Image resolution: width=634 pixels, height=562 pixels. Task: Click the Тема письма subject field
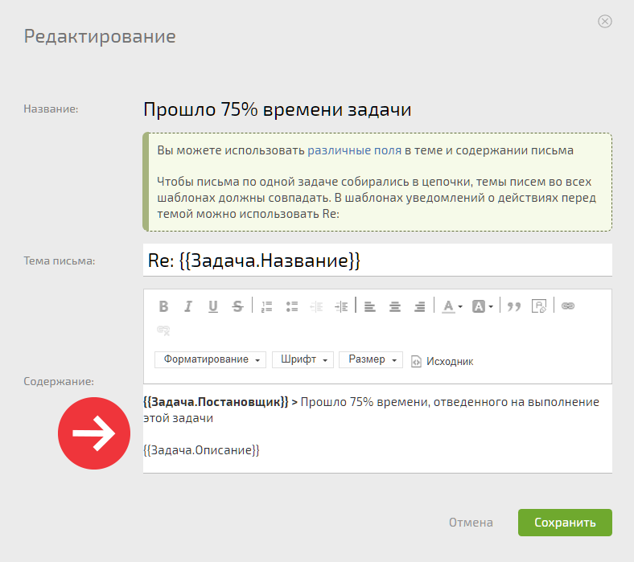377,260
